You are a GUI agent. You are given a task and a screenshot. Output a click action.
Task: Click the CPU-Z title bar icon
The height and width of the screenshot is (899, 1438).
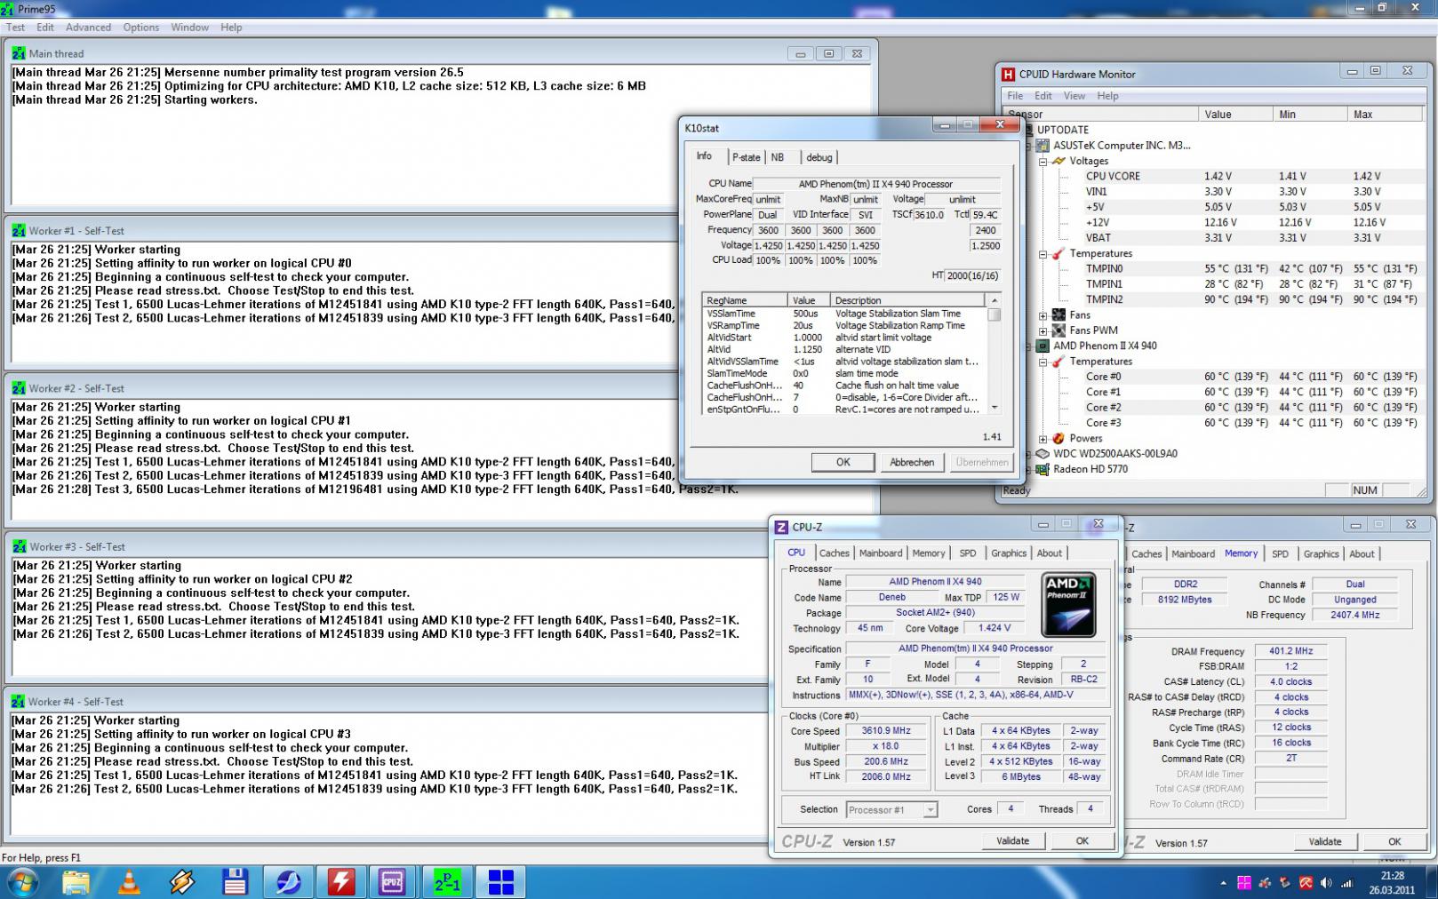click(781, 527)
